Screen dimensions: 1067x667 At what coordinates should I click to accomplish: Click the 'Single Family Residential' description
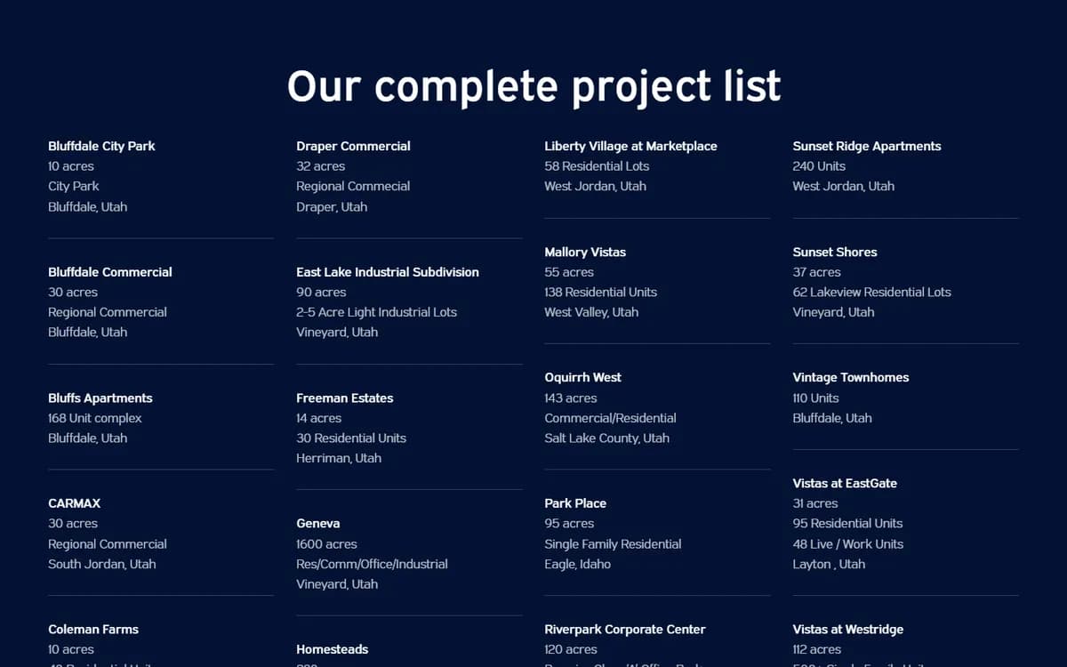pyautogui.click(x=614, y=544)
